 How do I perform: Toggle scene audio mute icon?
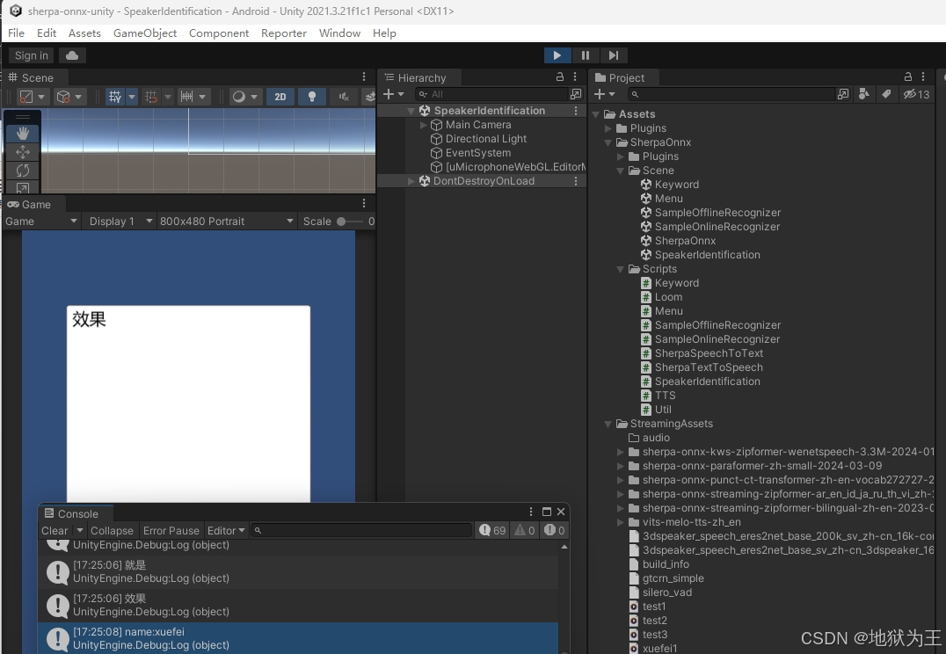point(343,97)
